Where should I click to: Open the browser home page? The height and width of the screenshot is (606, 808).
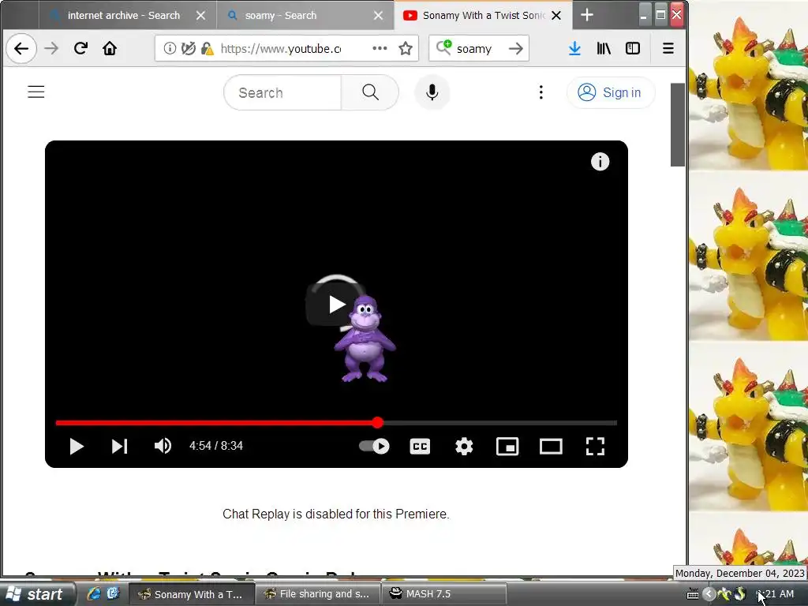click(109, 48)
